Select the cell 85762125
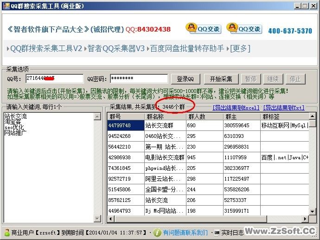The height and width of the screenshot is (240, 320). tap(126, 200)
